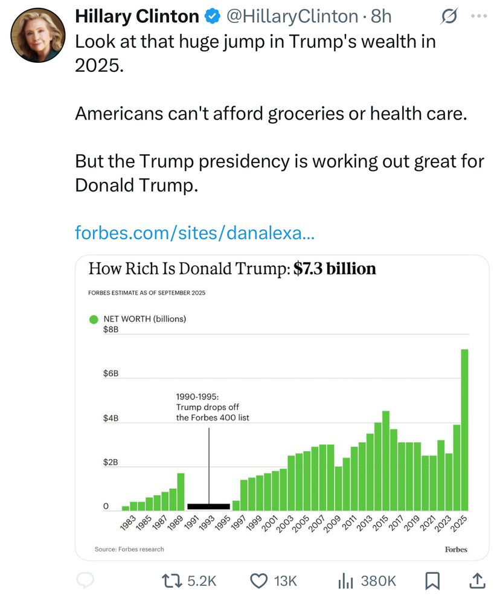Like the tweet with the heart icon
Screen dimensions: 500x604
pyautogui.click(x=259, y=581)
